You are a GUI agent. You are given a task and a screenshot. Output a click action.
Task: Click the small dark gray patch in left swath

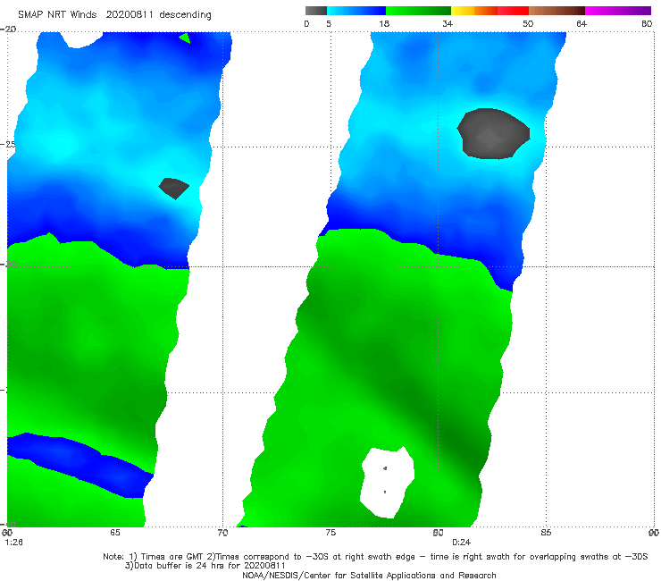tap(173, 189)
